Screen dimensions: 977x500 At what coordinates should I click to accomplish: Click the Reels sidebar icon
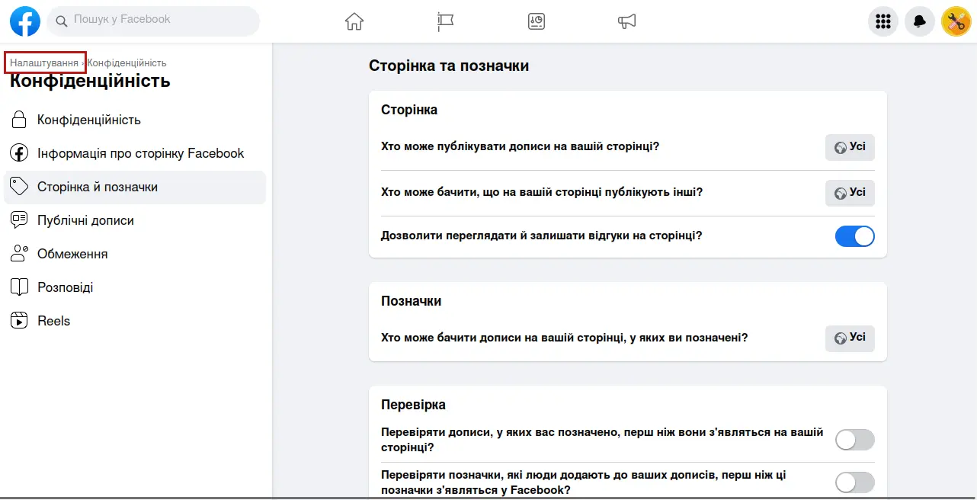[19, 321]
